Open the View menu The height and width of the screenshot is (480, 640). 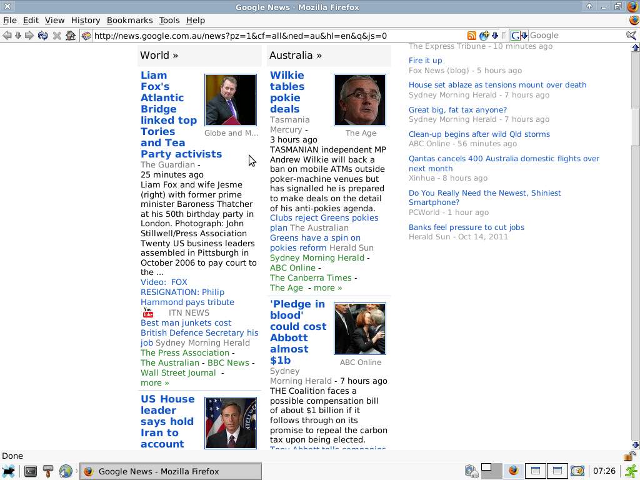[55, 21]
